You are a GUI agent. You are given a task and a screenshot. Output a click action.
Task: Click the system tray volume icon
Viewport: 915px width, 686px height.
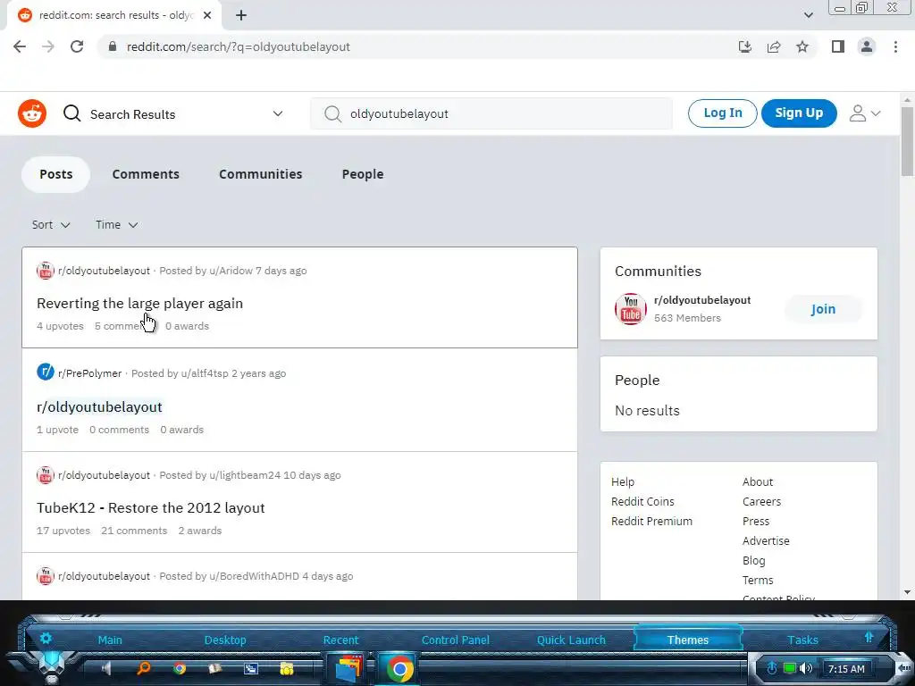(x=807, y=668)
